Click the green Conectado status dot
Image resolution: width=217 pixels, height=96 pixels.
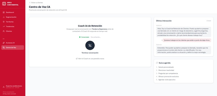click(80, 37)
